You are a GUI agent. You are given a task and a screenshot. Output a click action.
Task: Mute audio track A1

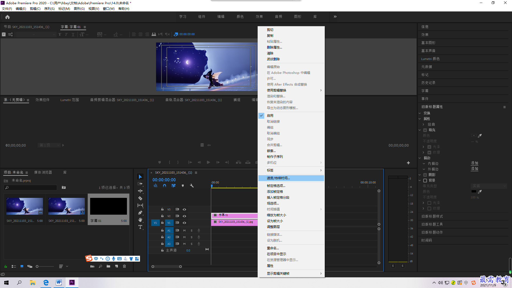coord(184,230)
